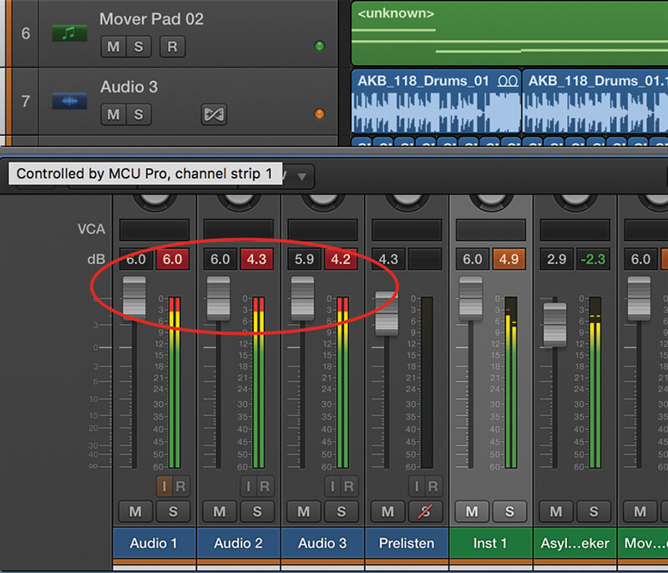Screen dimensions: 668x573
Task: Click Audio 1 VCA slot
Action: 154,230
